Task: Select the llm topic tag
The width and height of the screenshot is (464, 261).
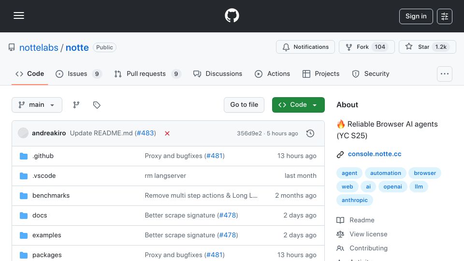Action: (x=419, y=187)
